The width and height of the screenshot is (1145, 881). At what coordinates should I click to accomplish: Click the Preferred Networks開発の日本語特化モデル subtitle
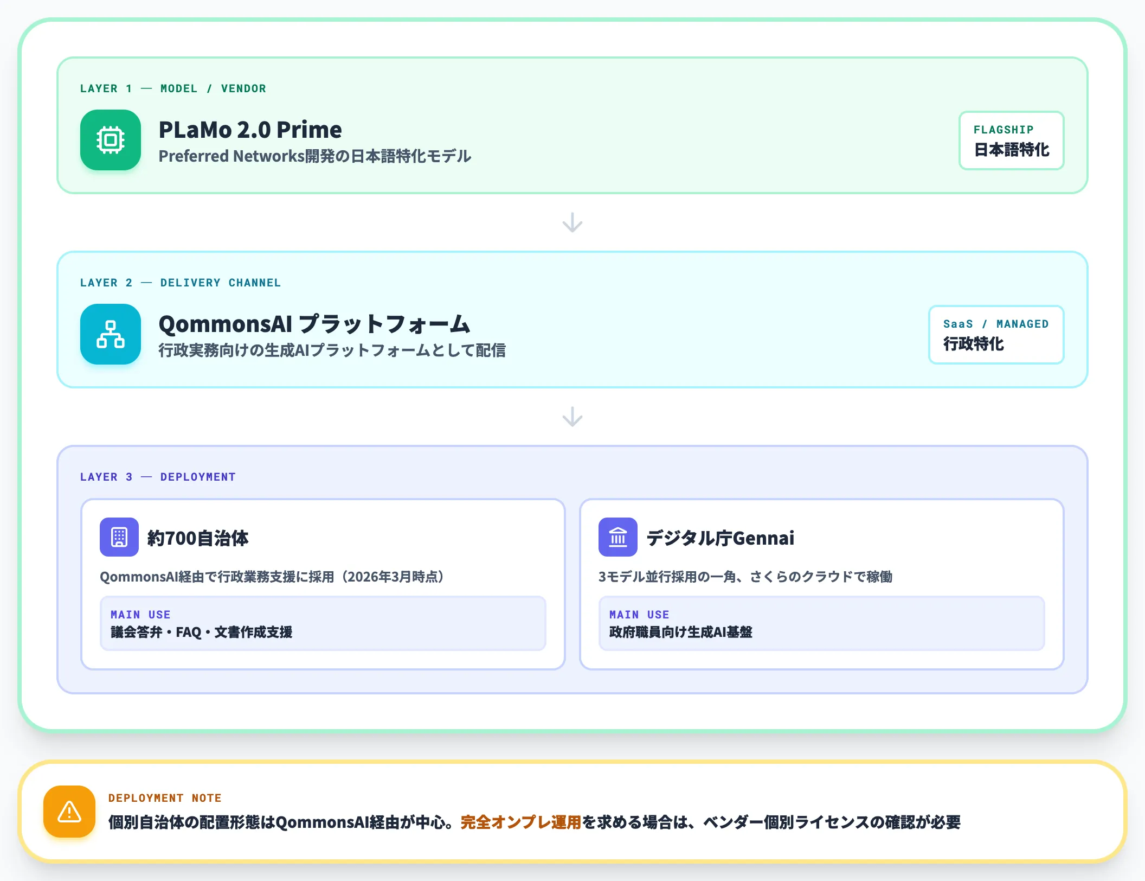315,156
